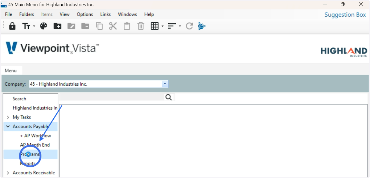Select Search in the tree

tap(19, 99)
